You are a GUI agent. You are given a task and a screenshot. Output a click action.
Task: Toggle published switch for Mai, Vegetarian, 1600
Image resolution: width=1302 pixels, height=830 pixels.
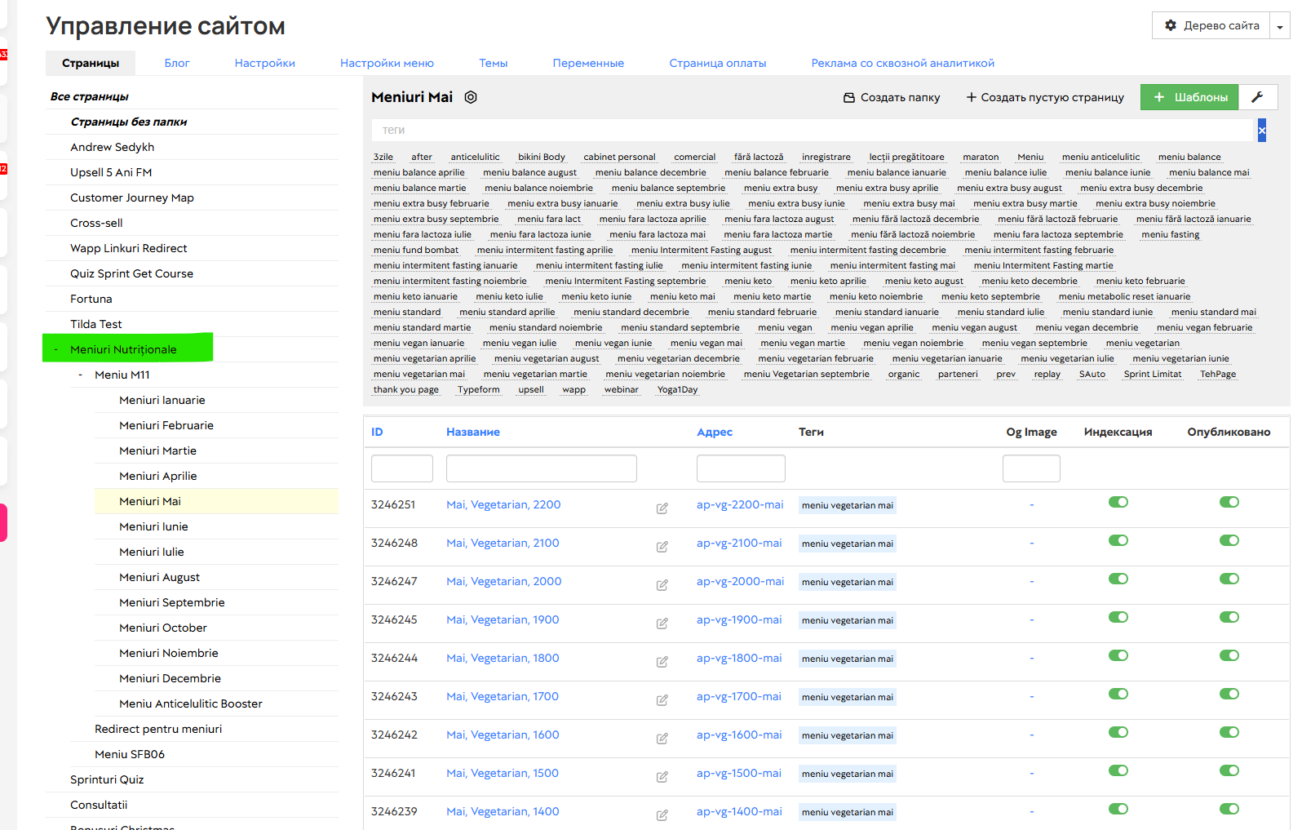pyautogui.click(x=1229, y=732)
